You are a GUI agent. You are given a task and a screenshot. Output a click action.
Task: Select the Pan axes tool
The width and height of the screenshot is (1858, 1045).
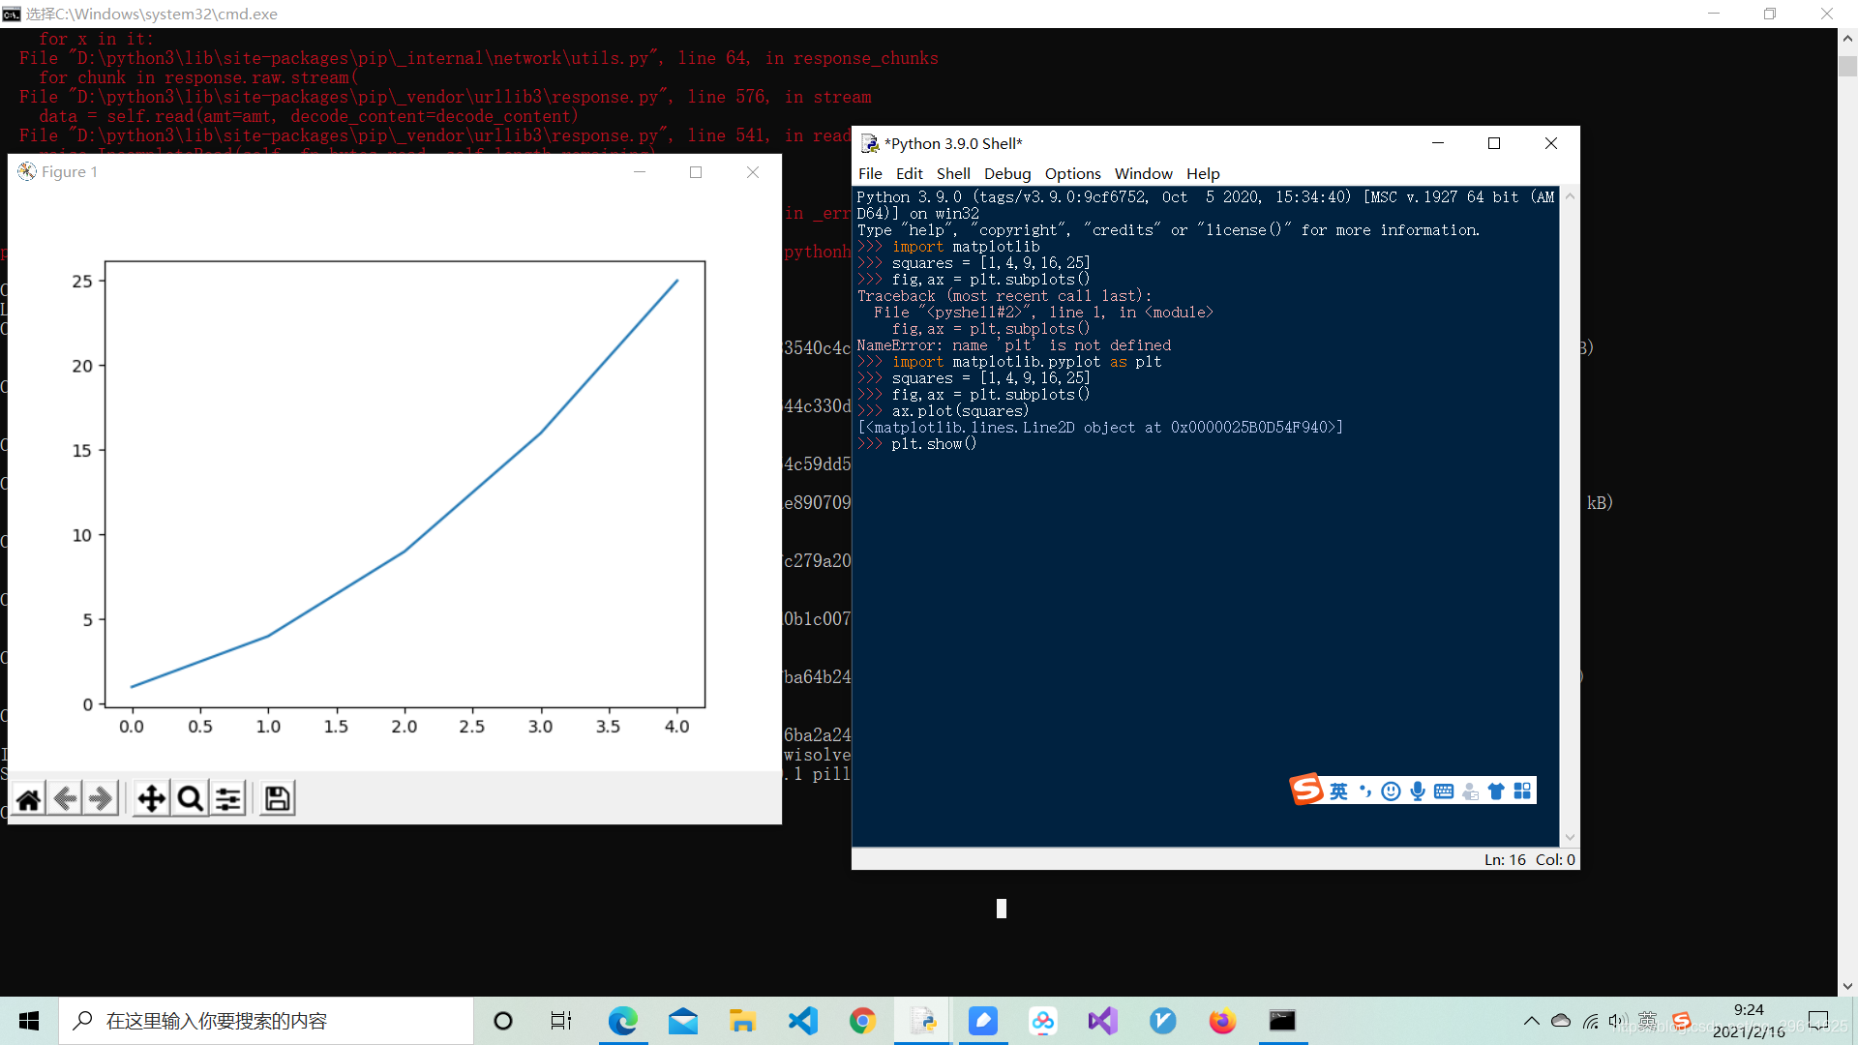point(152,799)
